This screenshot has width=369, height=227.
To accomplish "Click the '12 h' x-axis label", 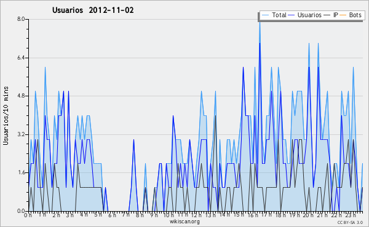I will [196, 215].
